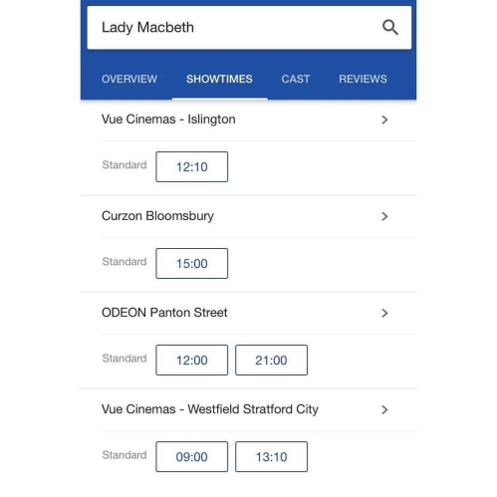Expand ODEON Panton Street chevron

point(384,313)
